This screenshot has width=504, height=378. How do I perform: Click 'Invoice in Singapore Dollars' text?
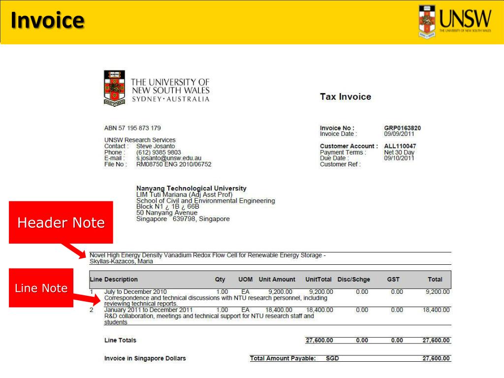pyautogui.click(x=145, y=358)
